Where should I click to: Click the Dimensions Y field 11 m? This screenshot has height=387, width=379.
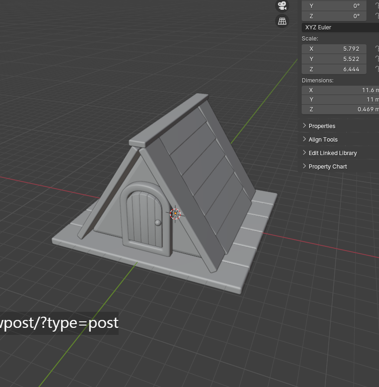[340, 100]
